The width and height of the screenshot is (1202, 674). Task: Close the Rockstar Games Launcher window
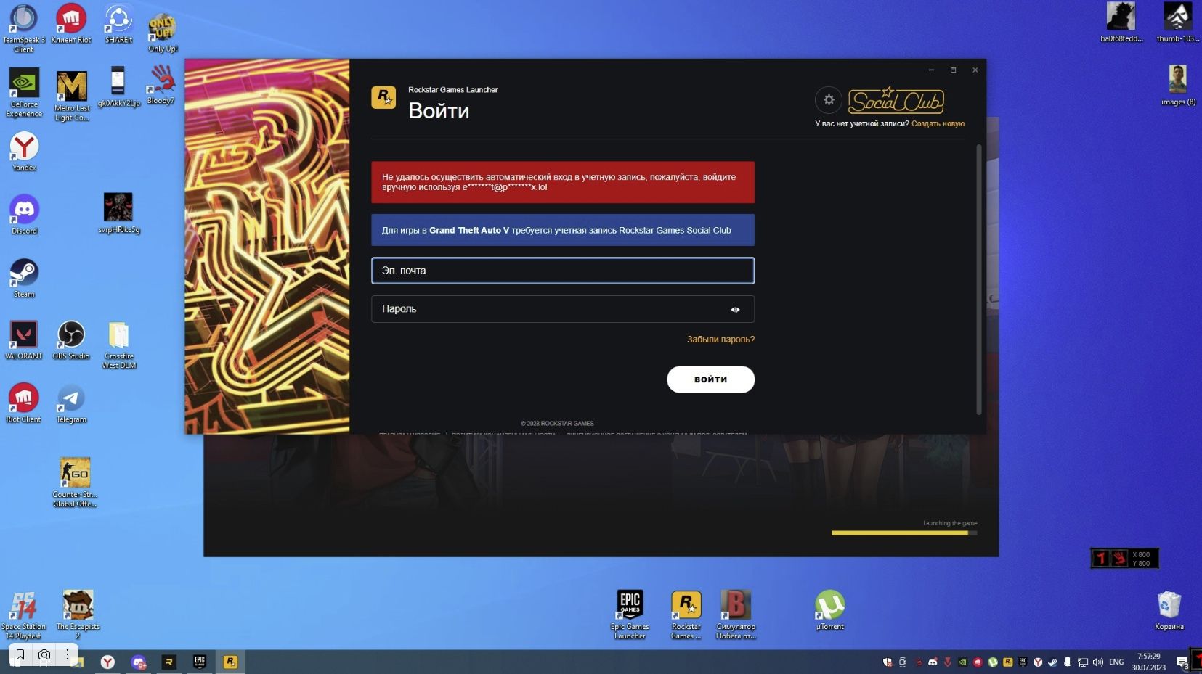coord(975,70)
